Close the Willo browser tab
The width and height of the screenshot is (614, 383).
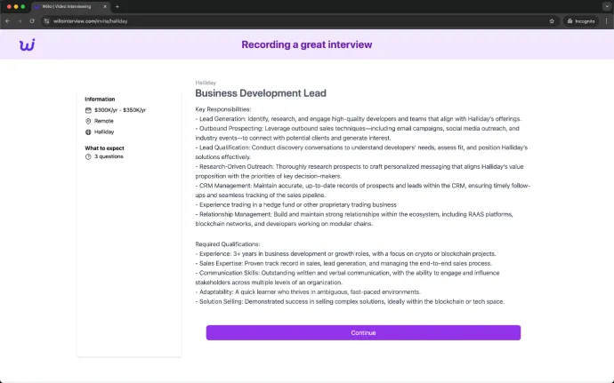click(x=105, y=6)
